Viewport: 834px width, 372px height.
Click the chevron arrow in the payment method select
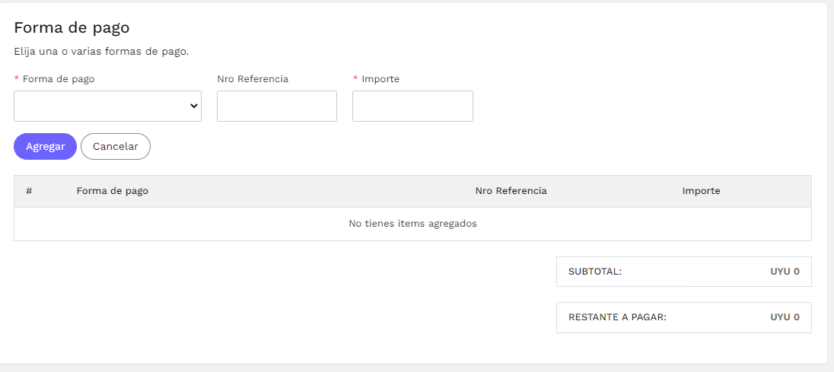click(x=193, y=106)
